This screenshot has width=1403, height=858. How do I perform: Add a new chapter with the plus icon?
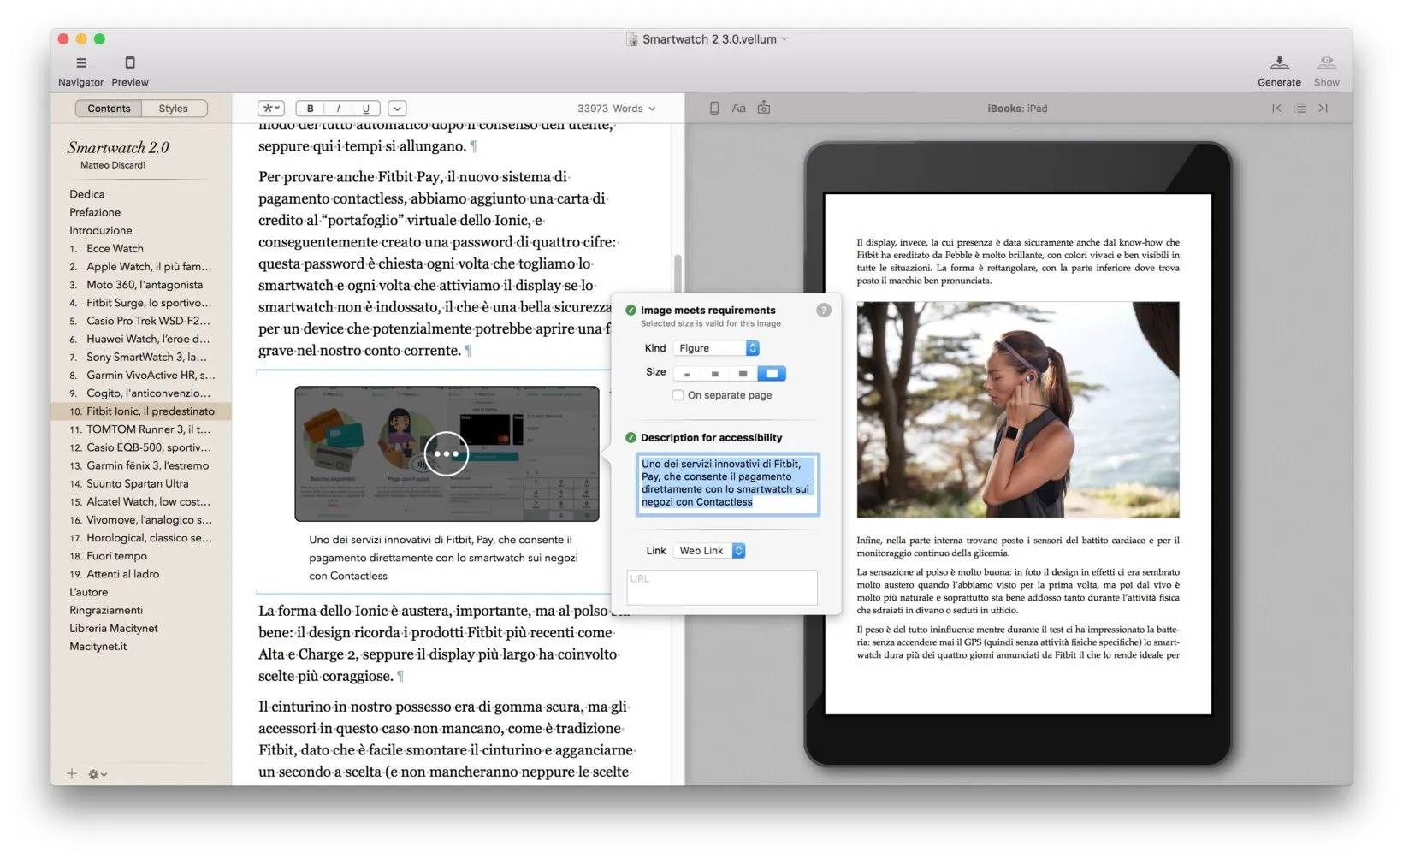coord(71,773)
